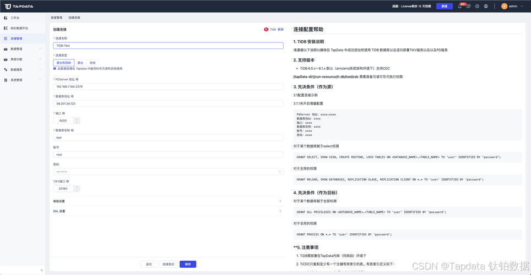Click the 数据服务 sidebar icon

(x=6, y=70)
